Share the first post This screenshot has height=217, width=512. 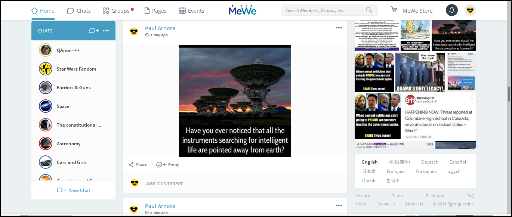point(138,165)
